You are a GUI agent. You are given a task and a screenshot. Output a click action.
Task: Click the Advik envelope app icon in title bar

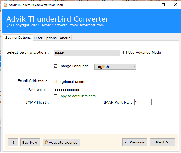click(x=5, y=5)
